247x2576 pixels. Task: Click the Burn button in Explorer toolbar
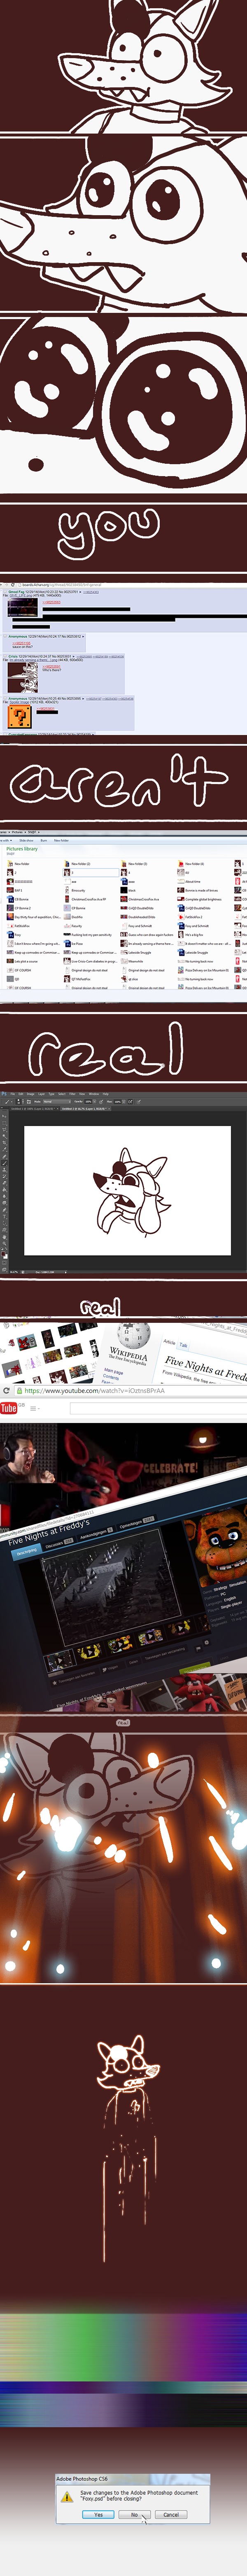[x=44, y=840]
